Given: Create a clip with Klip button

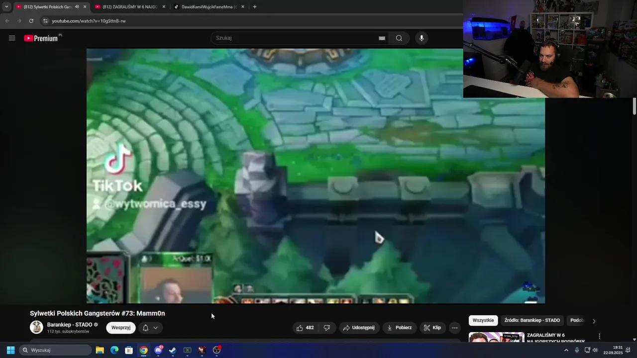Looking at the screenshot, I should coord(432,328).
